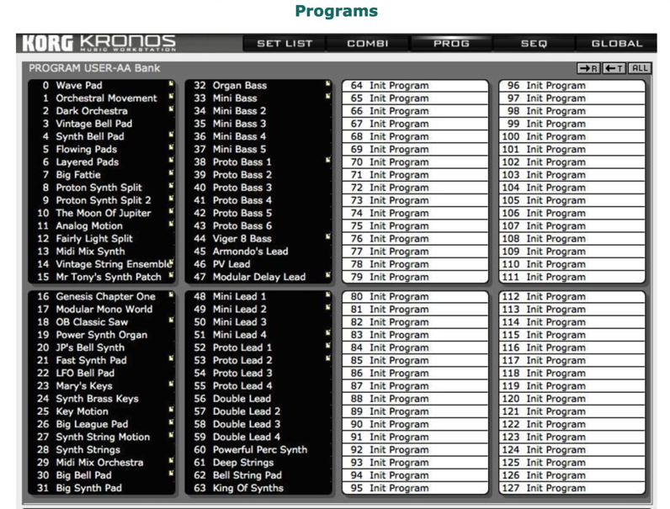Choose slot 95 Init Program
The width and height of the screenshot is (670, 509).
415,488
